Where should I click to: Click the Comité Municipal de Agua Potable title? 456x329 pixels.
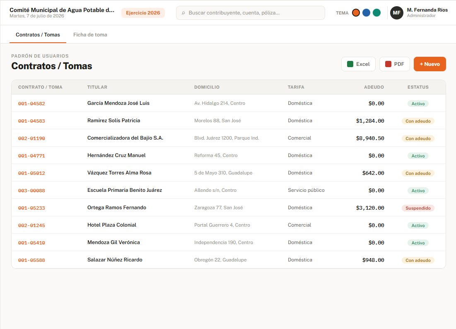point(62,10)
